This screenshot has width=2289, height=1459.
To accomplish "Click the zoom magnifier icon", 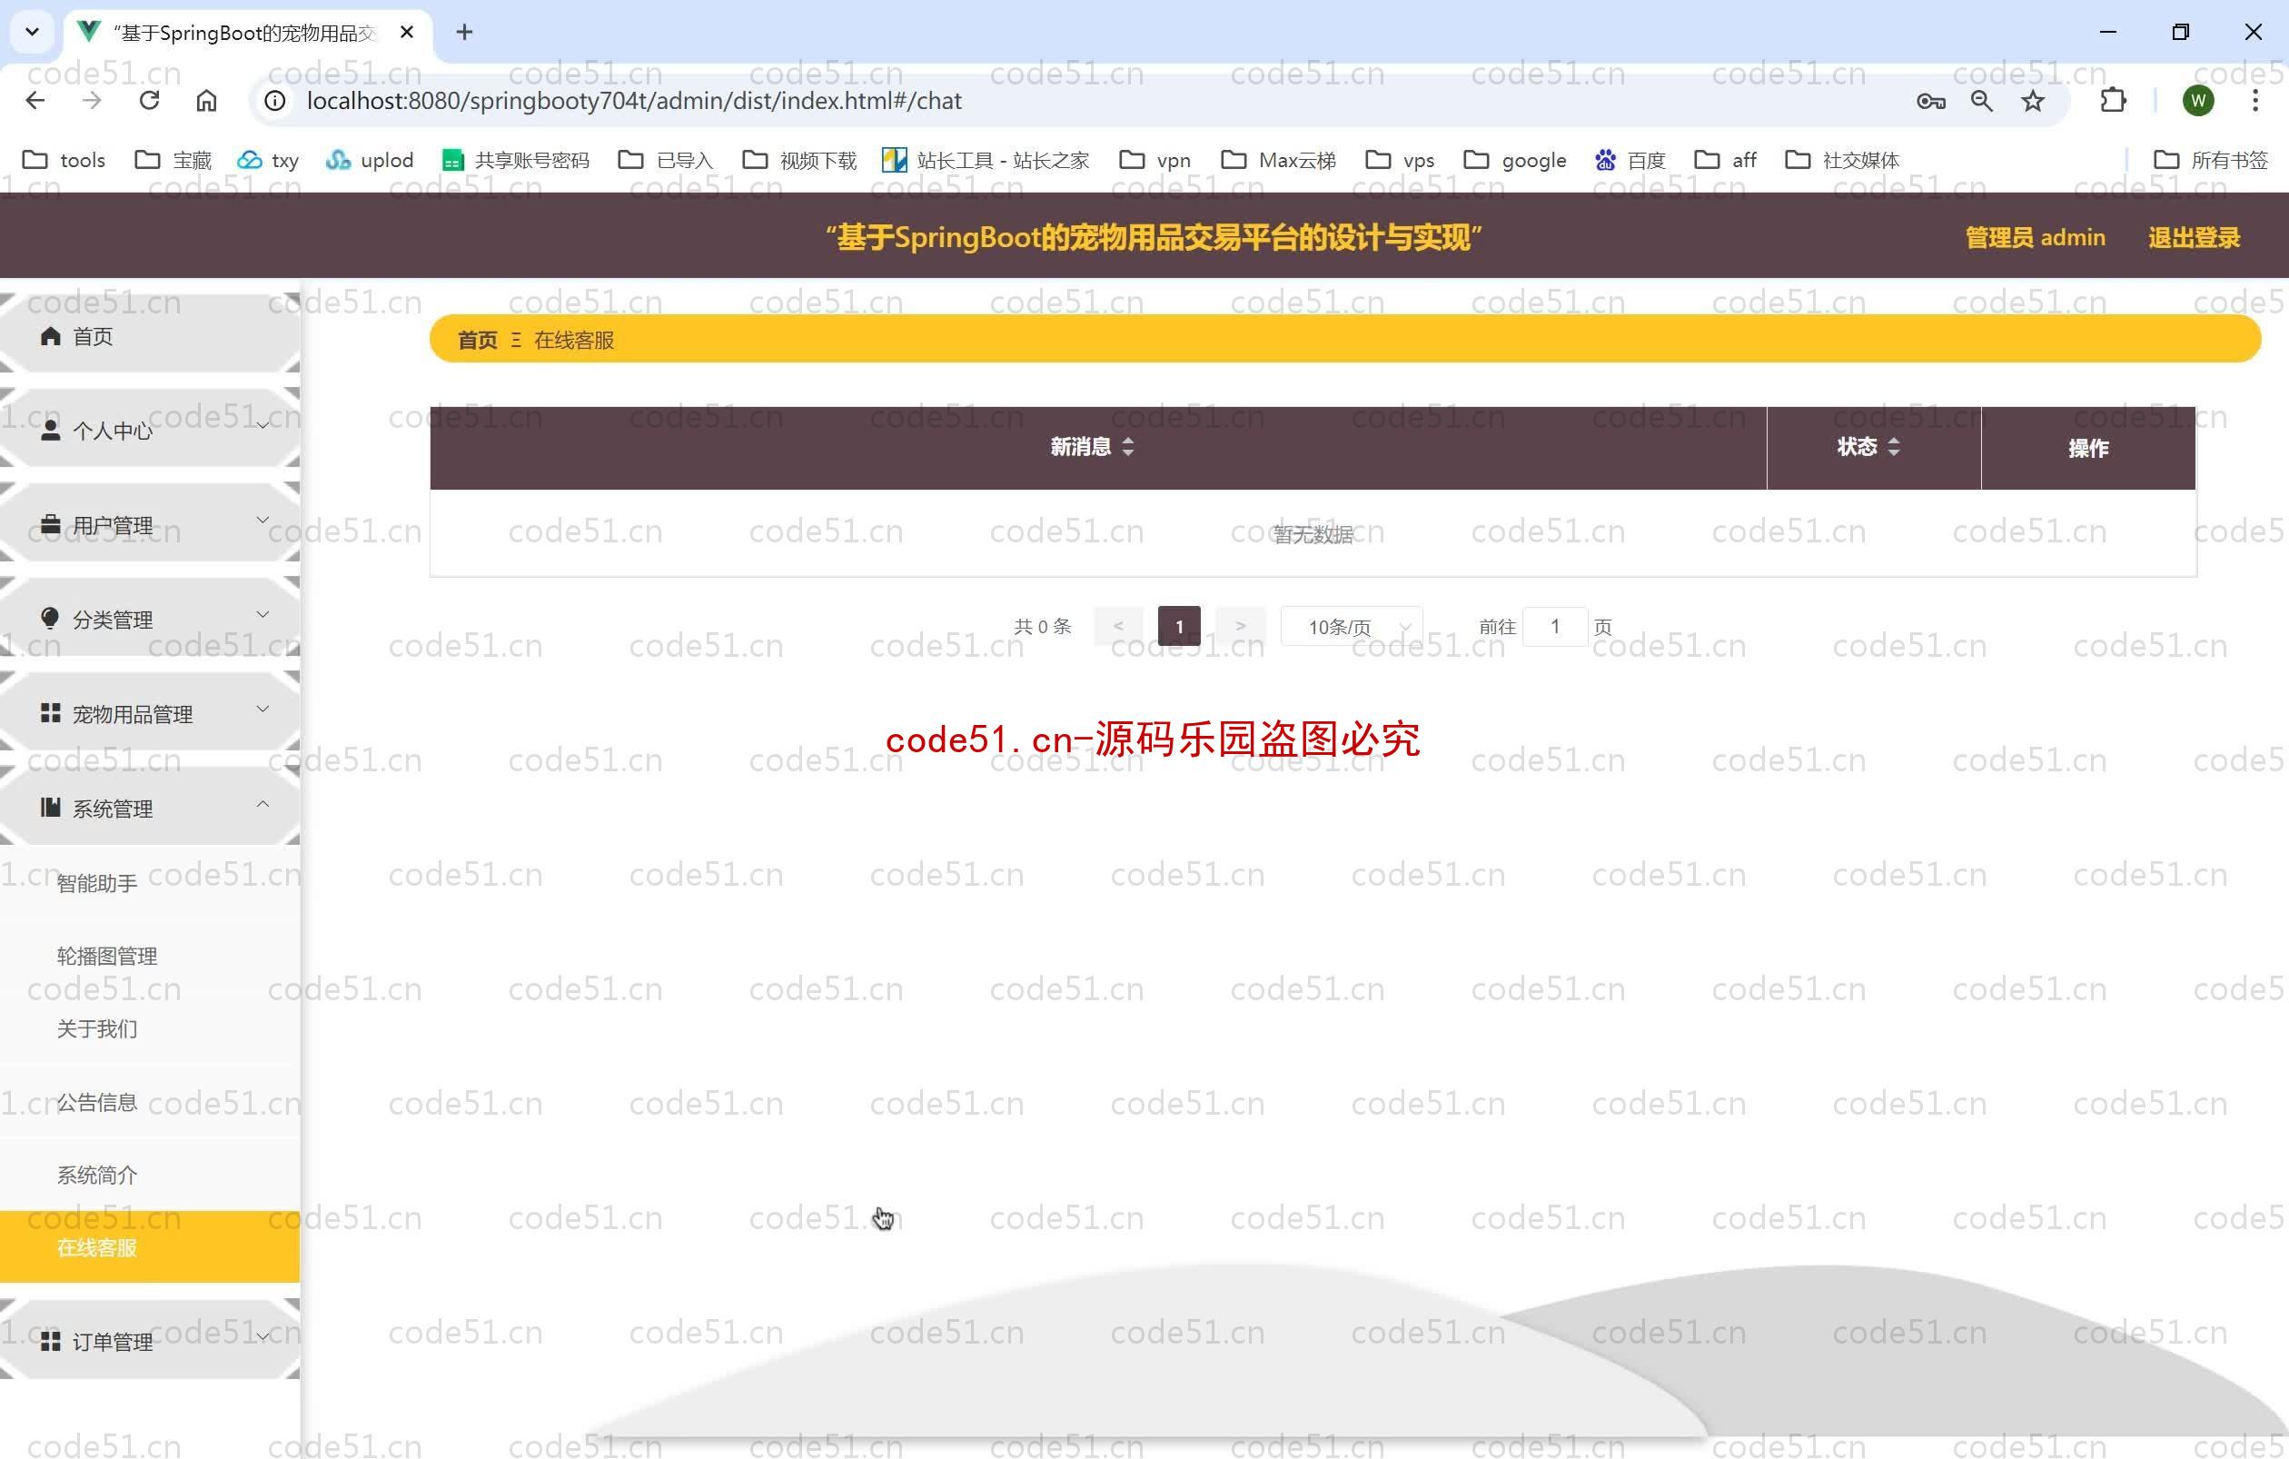I will [x=1981, y=101].
